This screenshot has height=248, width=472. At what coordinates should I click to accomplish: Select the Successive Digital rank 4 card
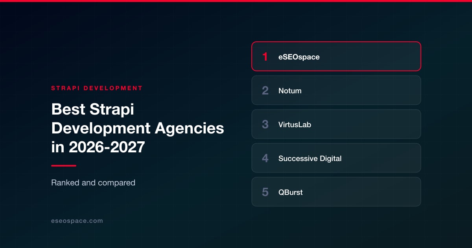[336, 158]
